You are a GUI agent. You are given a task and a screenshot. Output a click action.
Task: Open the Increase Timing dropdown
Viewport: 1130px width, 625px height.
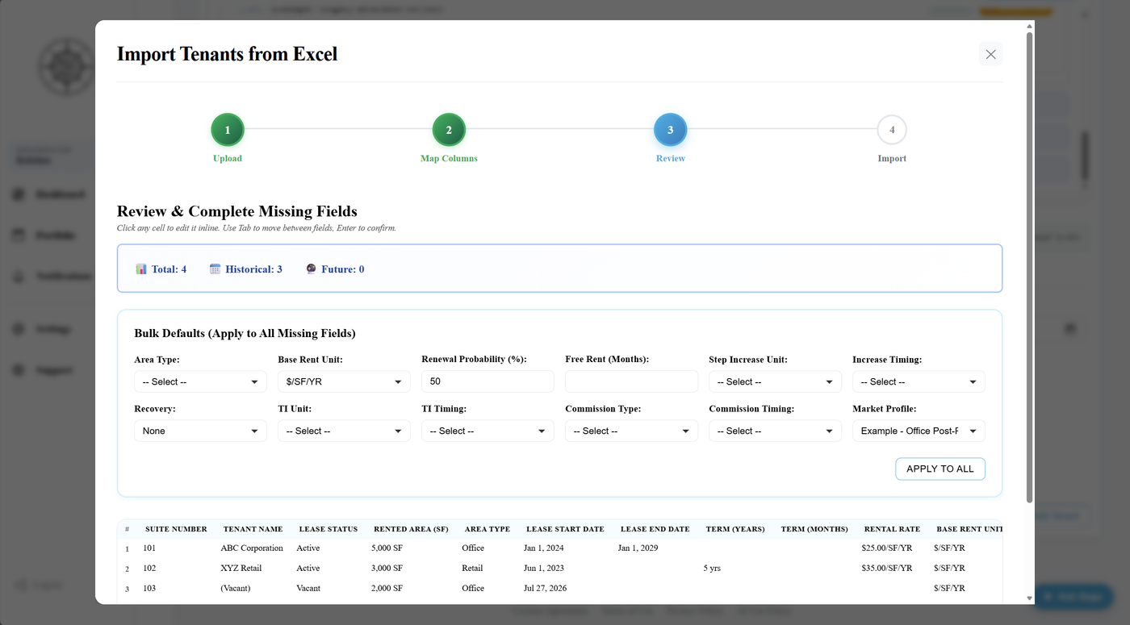click(x=919, y=381)
